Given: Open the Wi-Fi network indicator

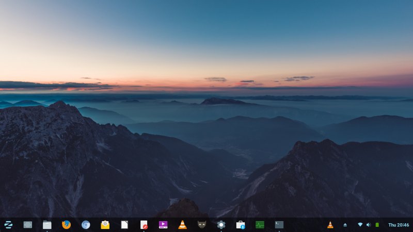Looking at the screenshot, I should 360,225.
